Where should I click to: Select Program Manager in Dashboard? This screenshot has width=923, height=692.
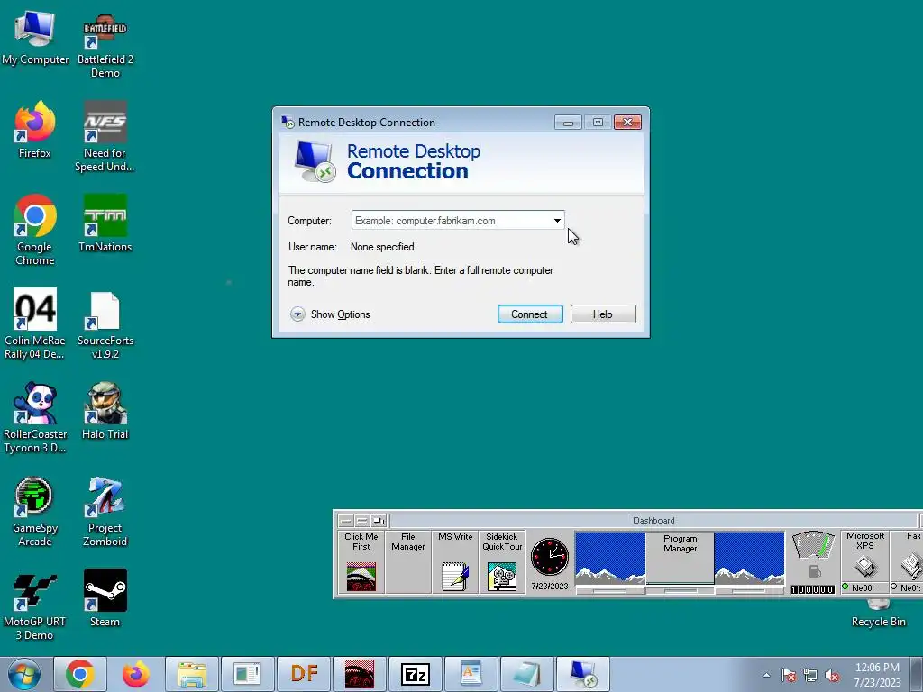click(680, 558)
